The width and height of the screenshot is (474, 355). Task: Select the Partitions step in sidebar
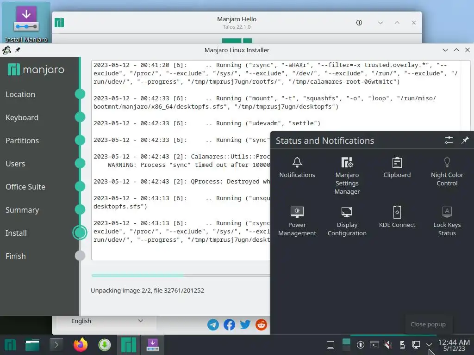22,141
